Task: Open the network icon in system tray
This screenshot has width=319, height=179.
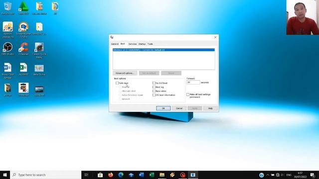Action: click(278, 175)
